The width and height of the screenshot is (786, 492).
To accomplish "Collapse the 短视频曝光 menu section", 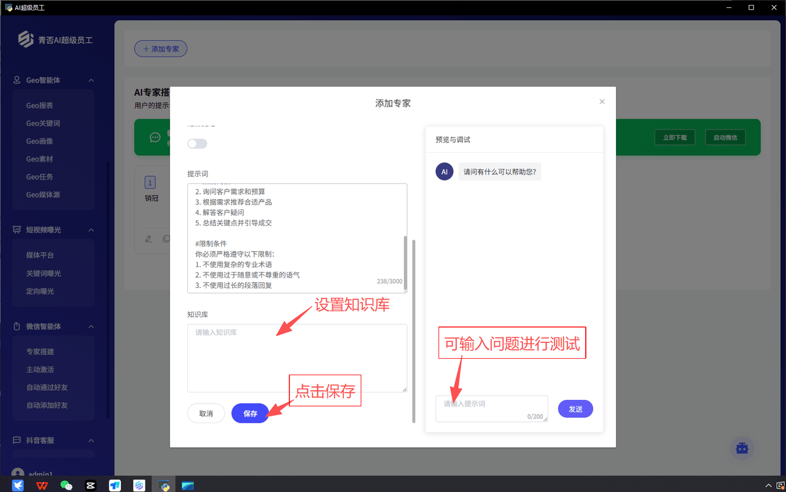I will click(91, 230).
